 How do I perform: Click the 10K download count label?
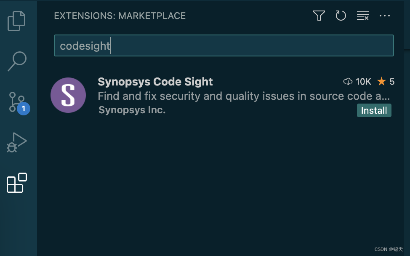point(363,81)
